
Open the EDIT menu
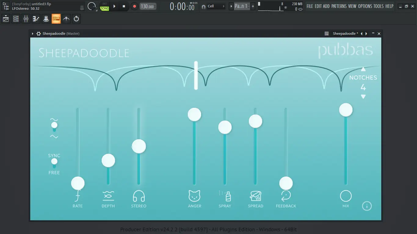pos(318,6)
